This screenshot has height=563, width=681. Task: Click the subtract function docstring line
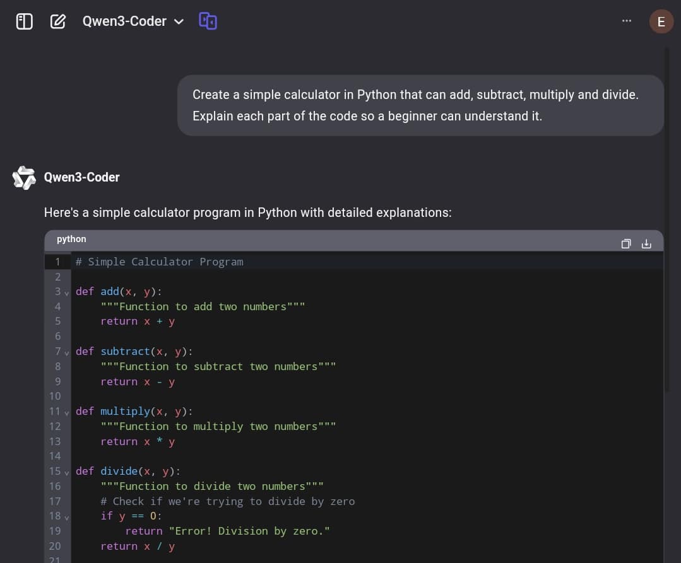(218, 366)
